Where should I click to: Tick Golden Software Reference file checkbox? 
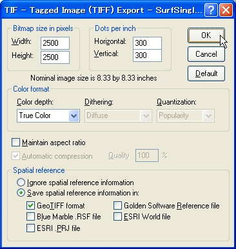tap(117, 205)
